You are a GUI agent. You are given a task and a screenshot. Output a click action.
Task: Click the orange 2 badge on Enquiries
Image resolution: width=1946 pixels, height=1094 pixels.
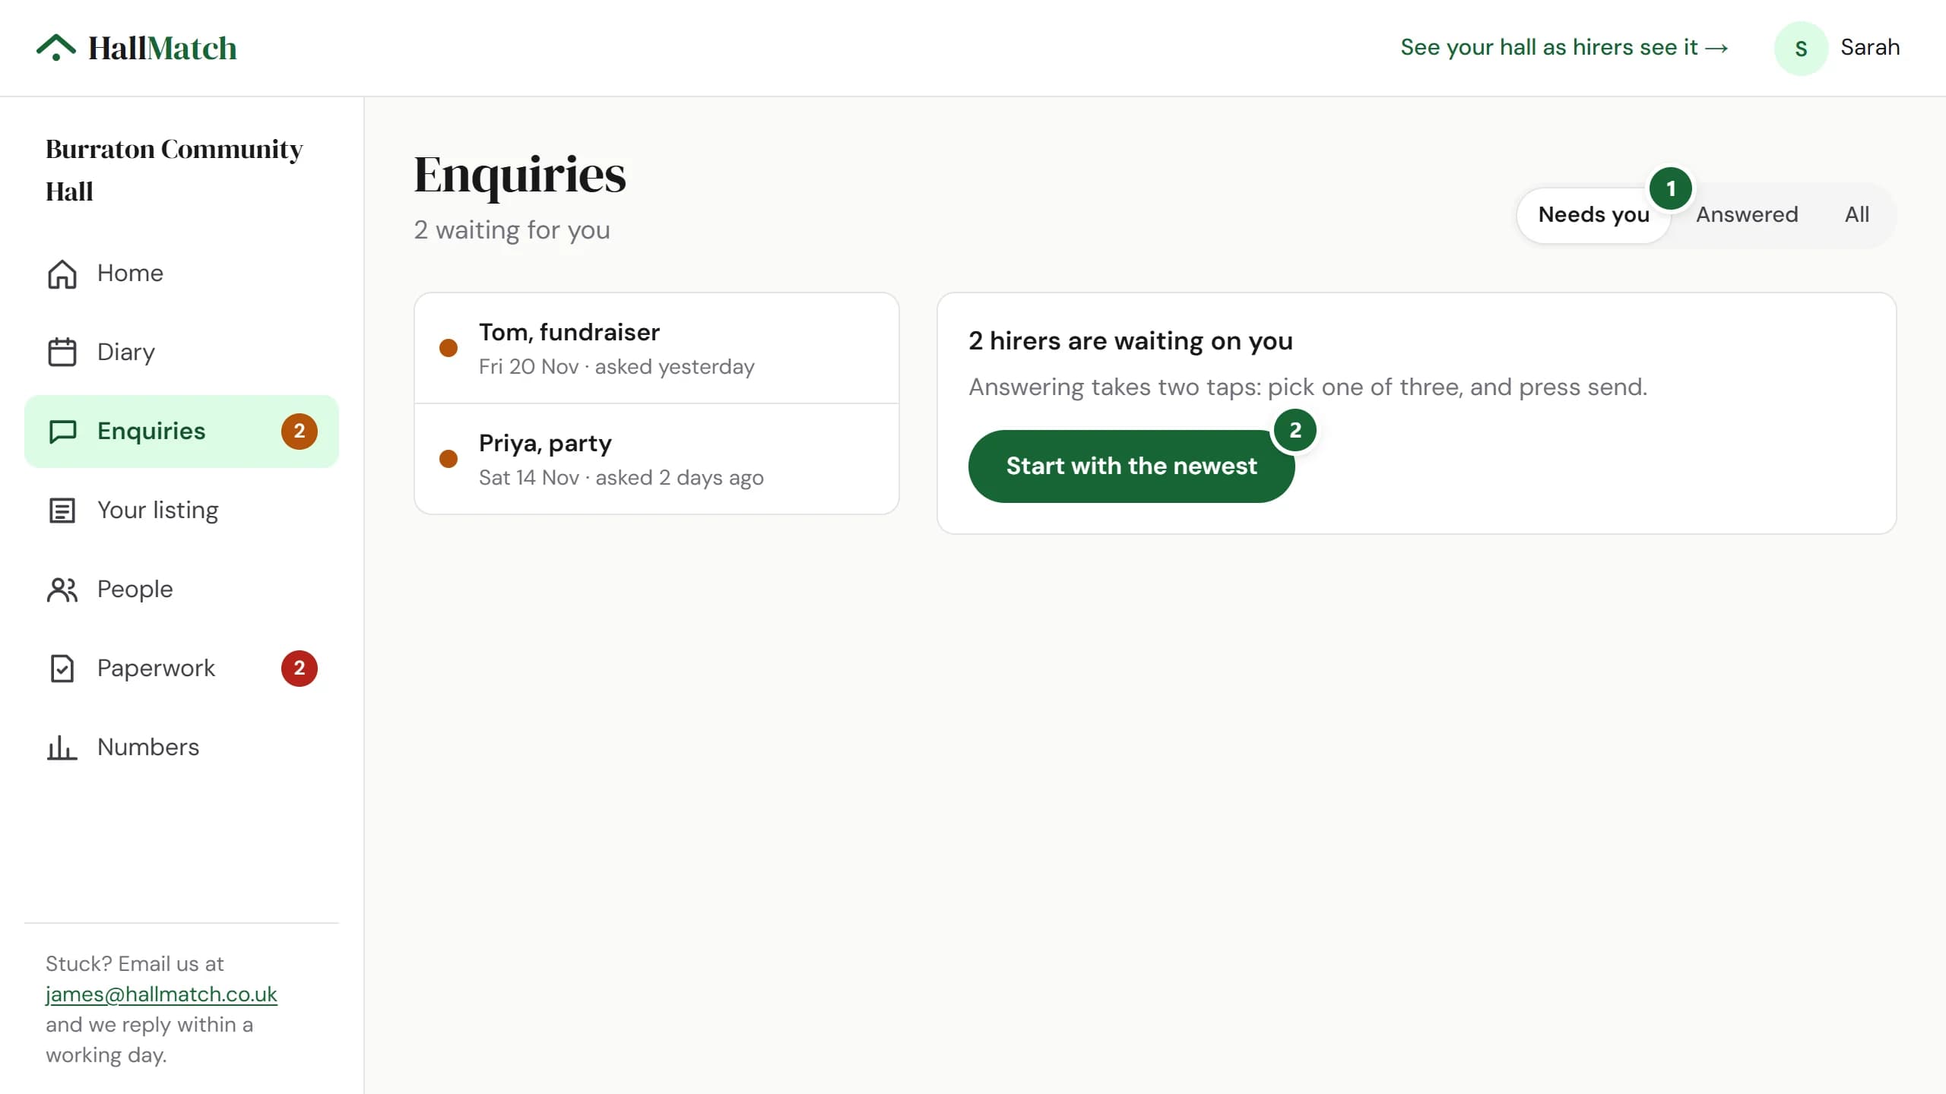click(x=300, y=432)
